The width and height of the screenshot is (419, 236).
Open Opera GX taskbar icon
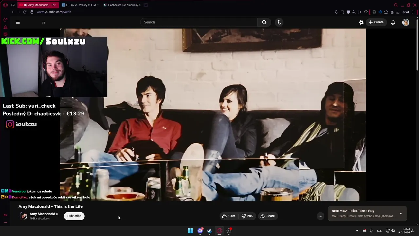click(219, 231)
